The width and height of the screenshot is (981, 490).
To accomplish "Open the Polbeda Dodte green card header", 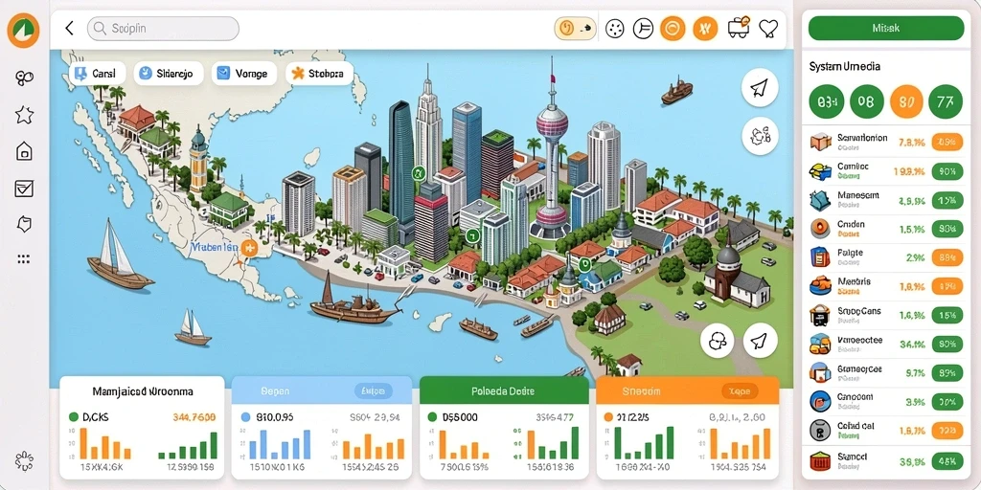I will coord(504,391).
